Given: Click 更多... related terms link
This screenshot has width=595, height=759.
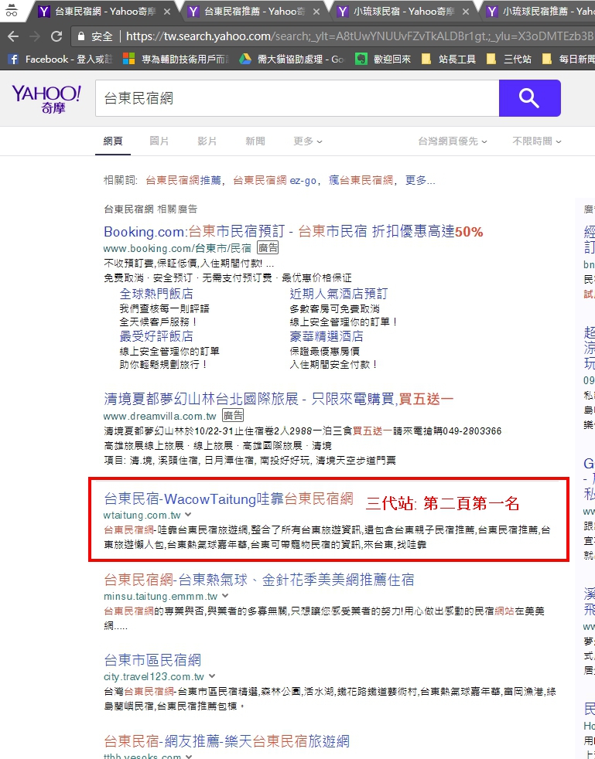Looking at the screenshot, I should (x=420, y=181).
